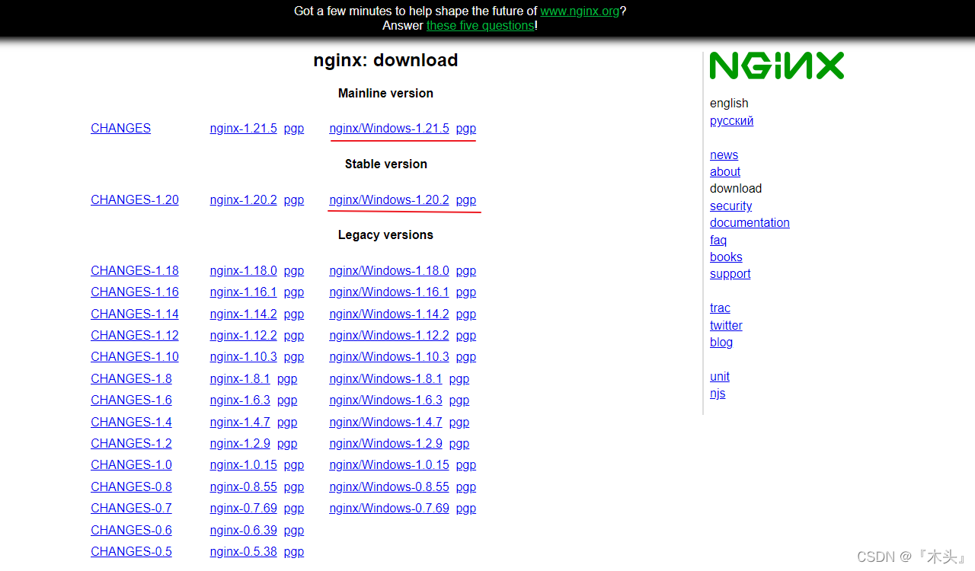Download nginx/Windows-0.8.55
The image size is (975, 571).
[389, 486]
